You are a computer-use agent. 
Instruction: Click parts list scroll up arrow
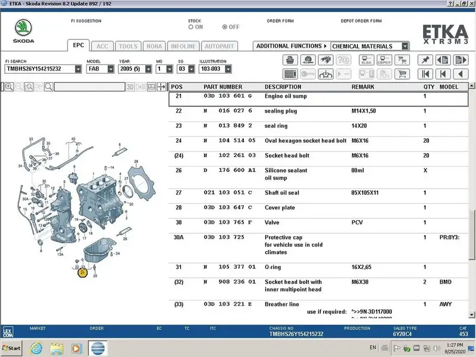[x=471, y=86]
